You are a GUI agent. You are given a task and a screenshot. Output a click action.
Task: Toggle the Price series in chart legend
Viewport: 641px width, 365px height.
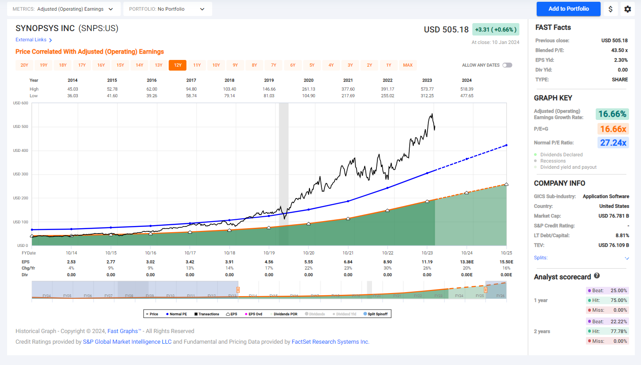click(x=152, y=314)
